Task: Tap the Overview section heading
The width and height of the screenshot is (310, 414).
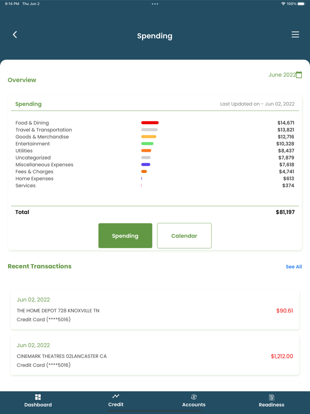Action: tap(22, 80)
